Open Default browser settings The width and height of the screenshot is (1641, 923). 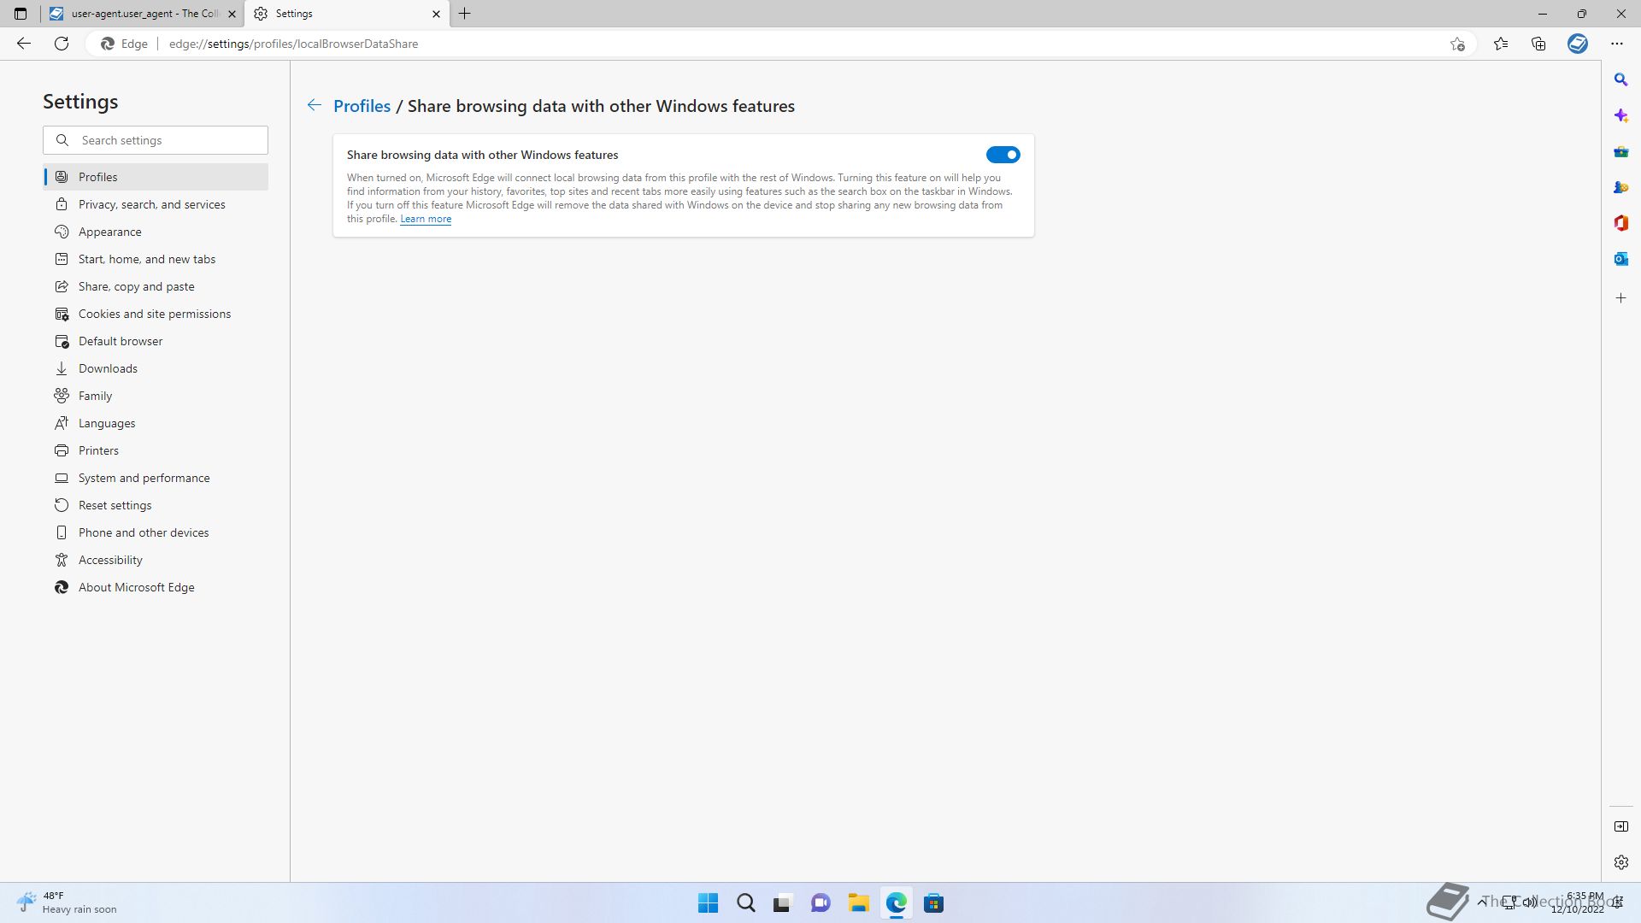(x=156, y=341)
